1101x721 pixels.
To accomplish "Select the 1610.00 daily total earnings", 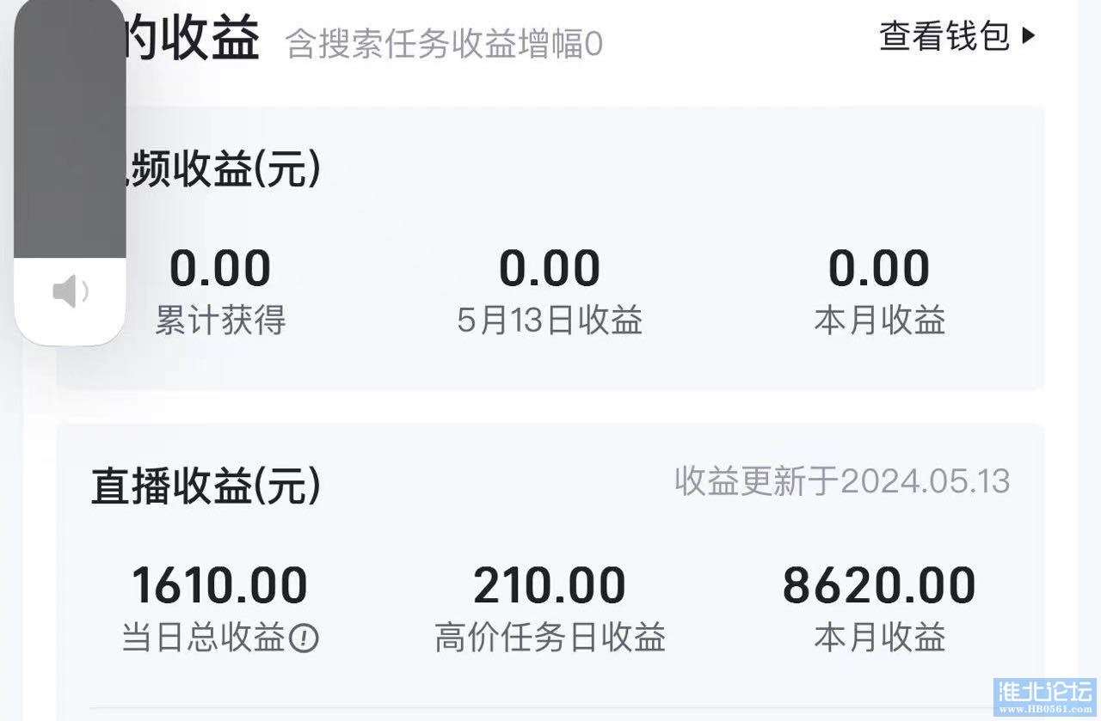I will click(x=219, y=586).
